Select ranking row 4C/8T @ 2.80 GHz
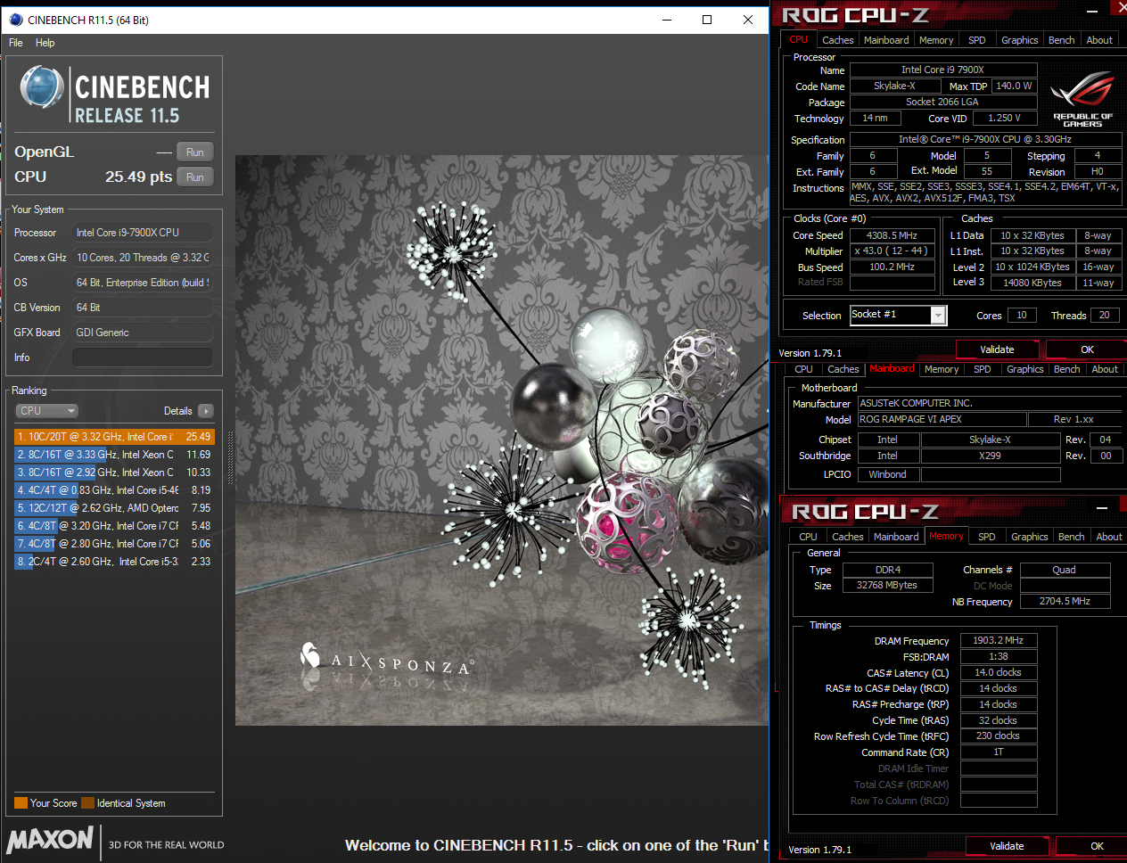 [x=114, y=544]
